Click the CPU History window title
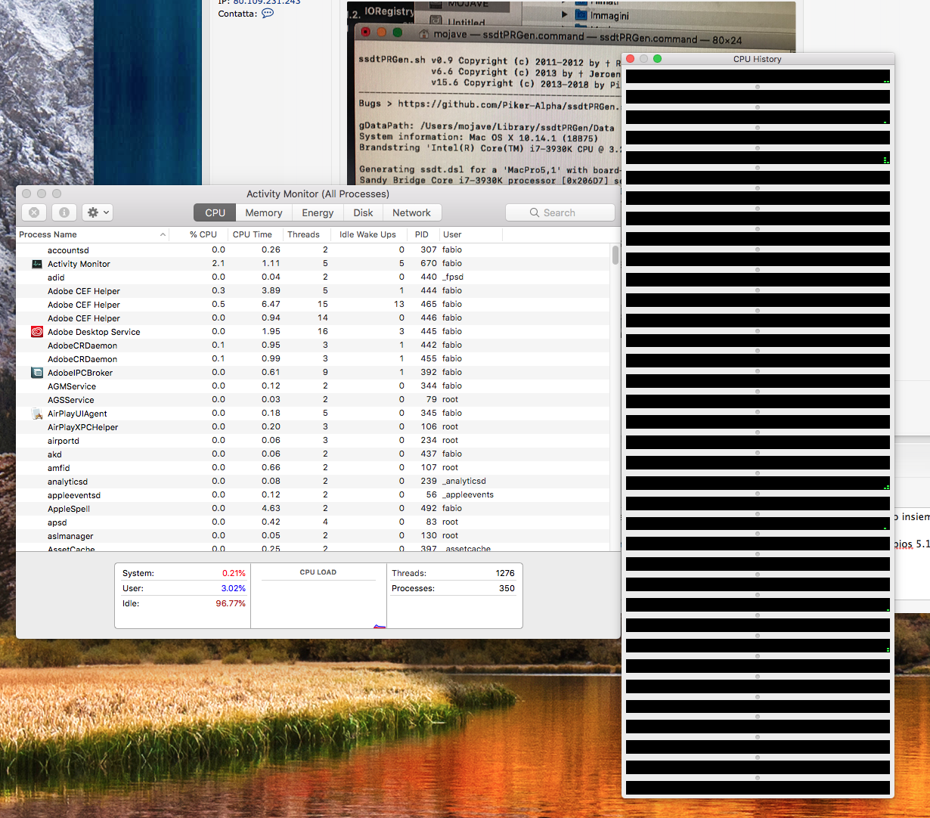Viewport: 930px width, 818px height. coord(758,59)
